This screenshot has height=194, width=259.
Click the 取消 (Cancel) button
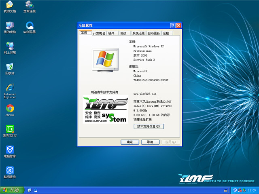point(150,142)
